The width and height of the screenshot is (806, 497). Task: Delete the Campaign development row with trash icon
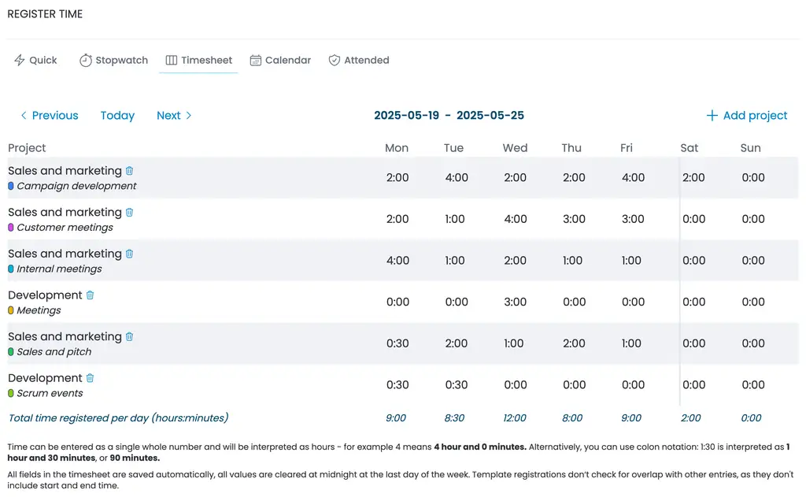point(130,171)
